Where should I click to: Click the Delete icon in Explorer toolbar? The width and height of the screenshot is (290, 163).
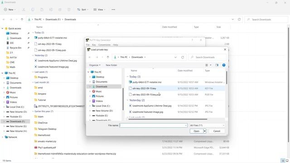69,10
